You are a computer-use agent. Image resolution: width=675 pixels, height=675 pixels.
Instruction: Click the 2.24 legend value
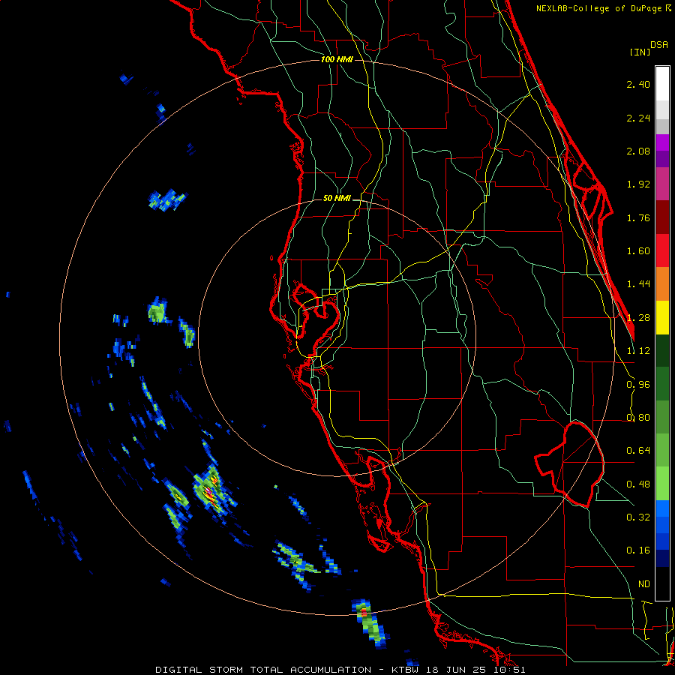[x=638, y=118]
